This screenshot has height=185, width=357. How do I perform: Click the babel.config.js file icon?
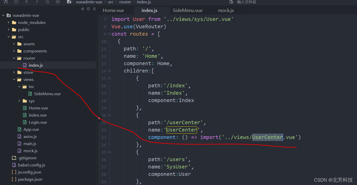(x=14, y=165)
